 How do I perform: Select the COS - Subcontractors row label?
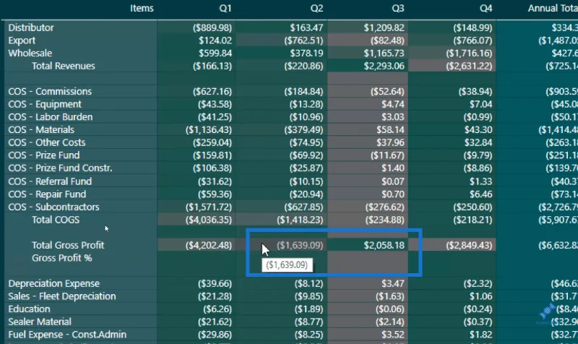53,207
